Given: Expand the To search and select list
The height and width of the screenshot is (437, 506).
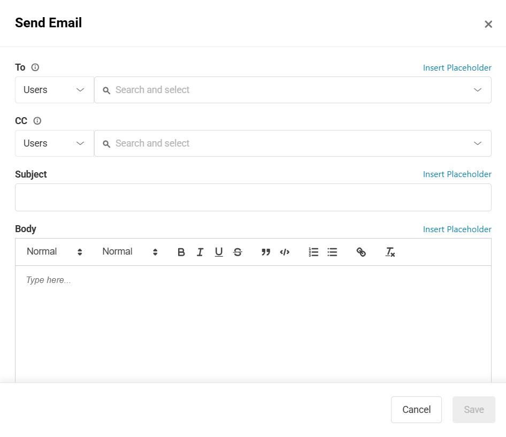Looking at the screenshot, I should tap(478, 90).
